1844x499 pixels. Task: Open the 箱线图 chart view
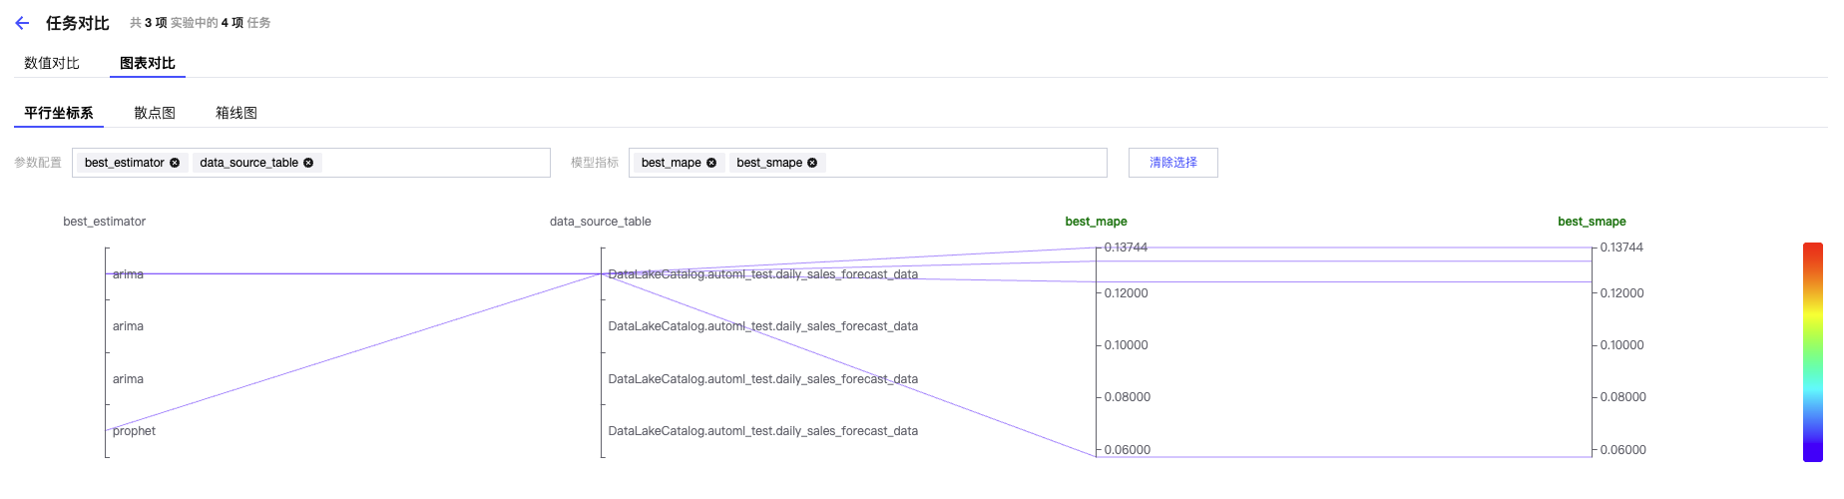(236, 113)
